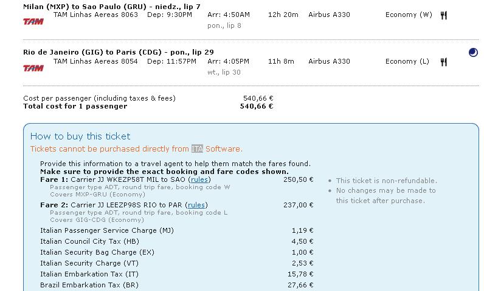The height and width of the screenshot is (291, 484).
Task: Click the non-refundable ticket notice
Action: (x=387, y=181)
